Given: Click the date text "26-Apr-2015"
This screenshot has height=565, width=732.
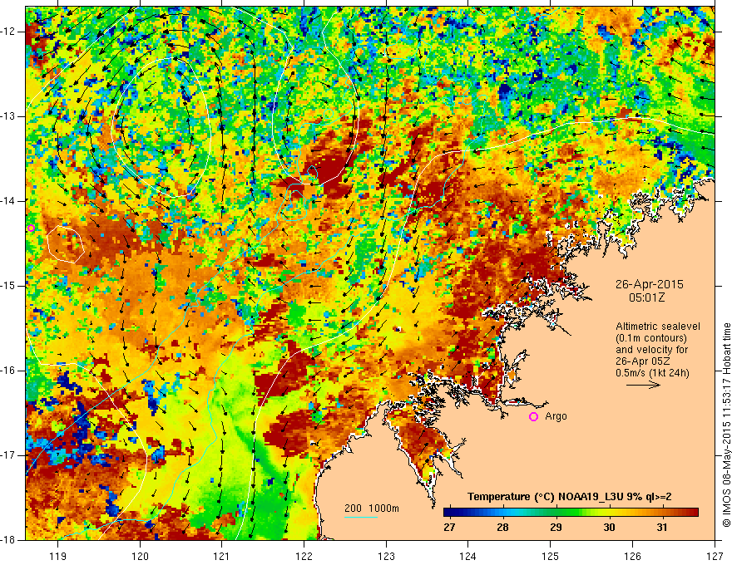Looking at the screenshot, I should coord(649,284).
